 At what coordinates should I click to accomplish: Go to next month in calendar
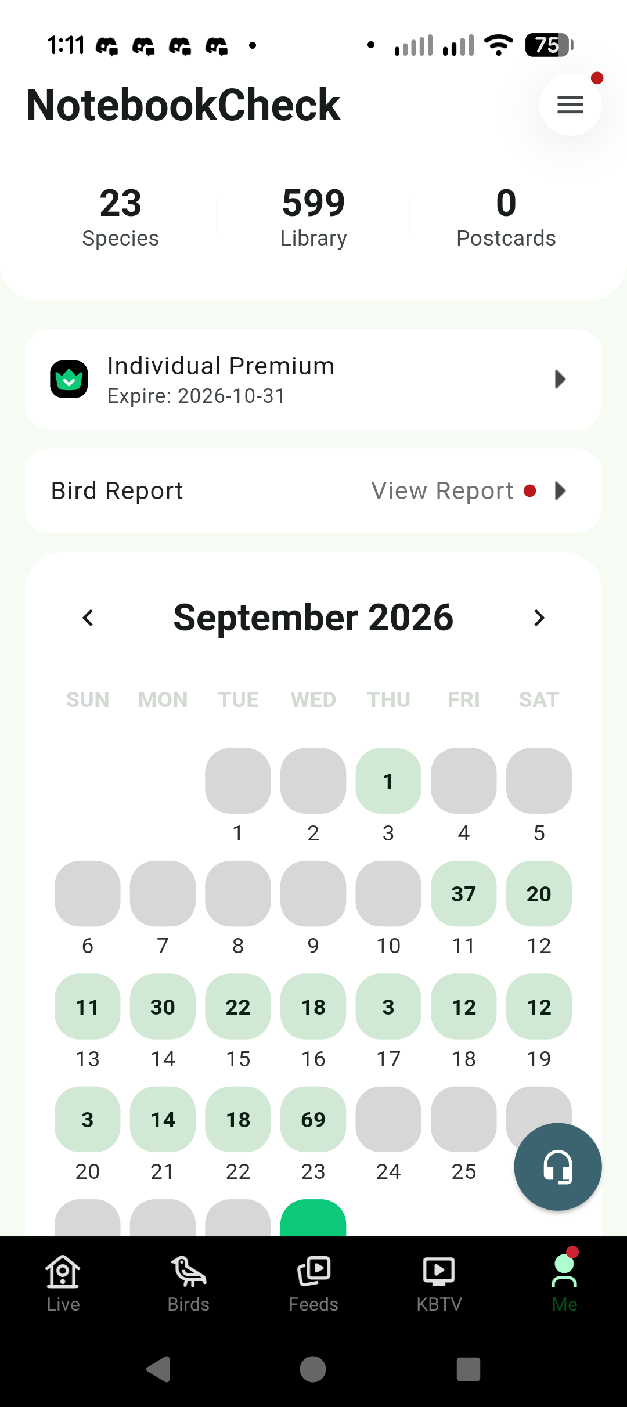coord(539,618)
